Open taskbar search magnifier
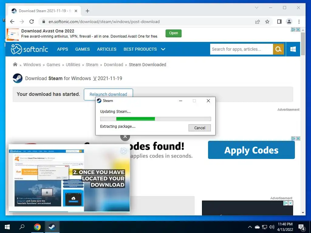The image size is (311, 233). pos(22,227)
